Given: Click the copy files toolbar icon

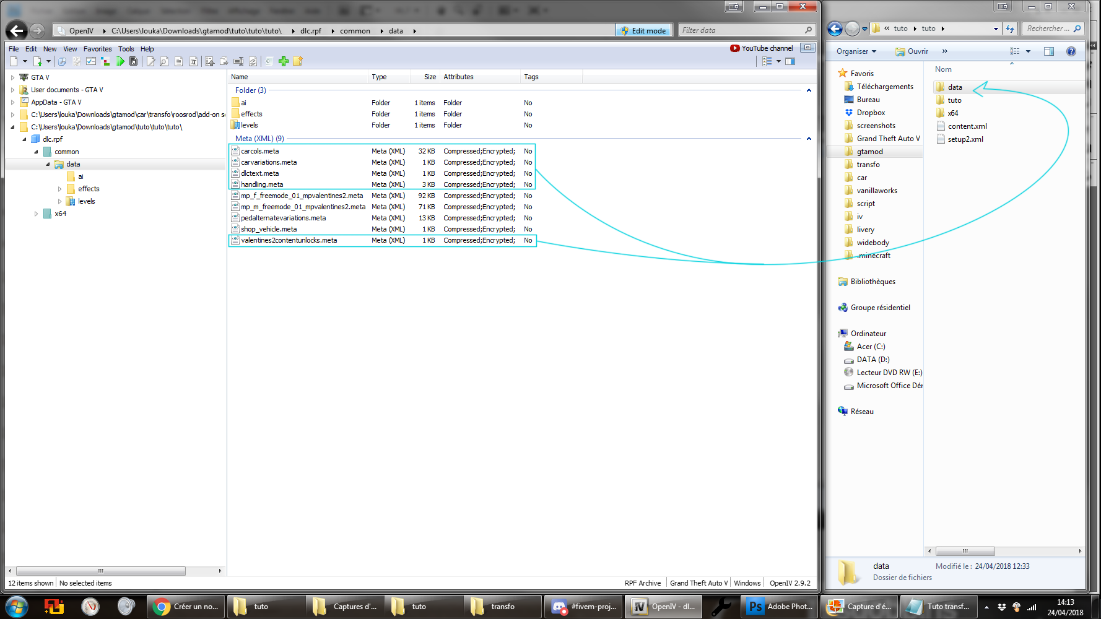Looking at the screenshot, I should 224,61.
